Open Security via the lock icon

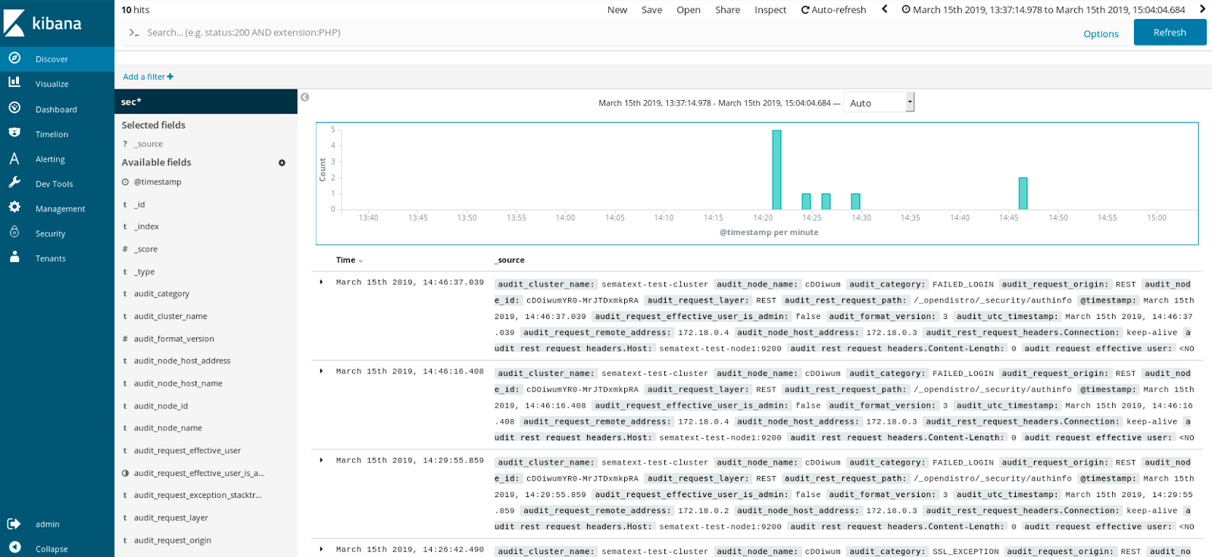[x=14, y=233]
